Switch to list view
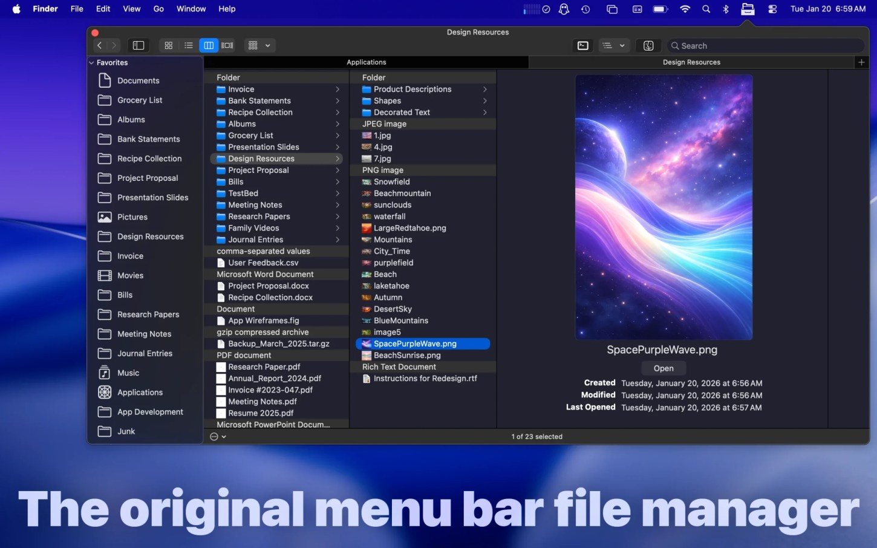Screen dimensions: 877x548 pos(189,45)
